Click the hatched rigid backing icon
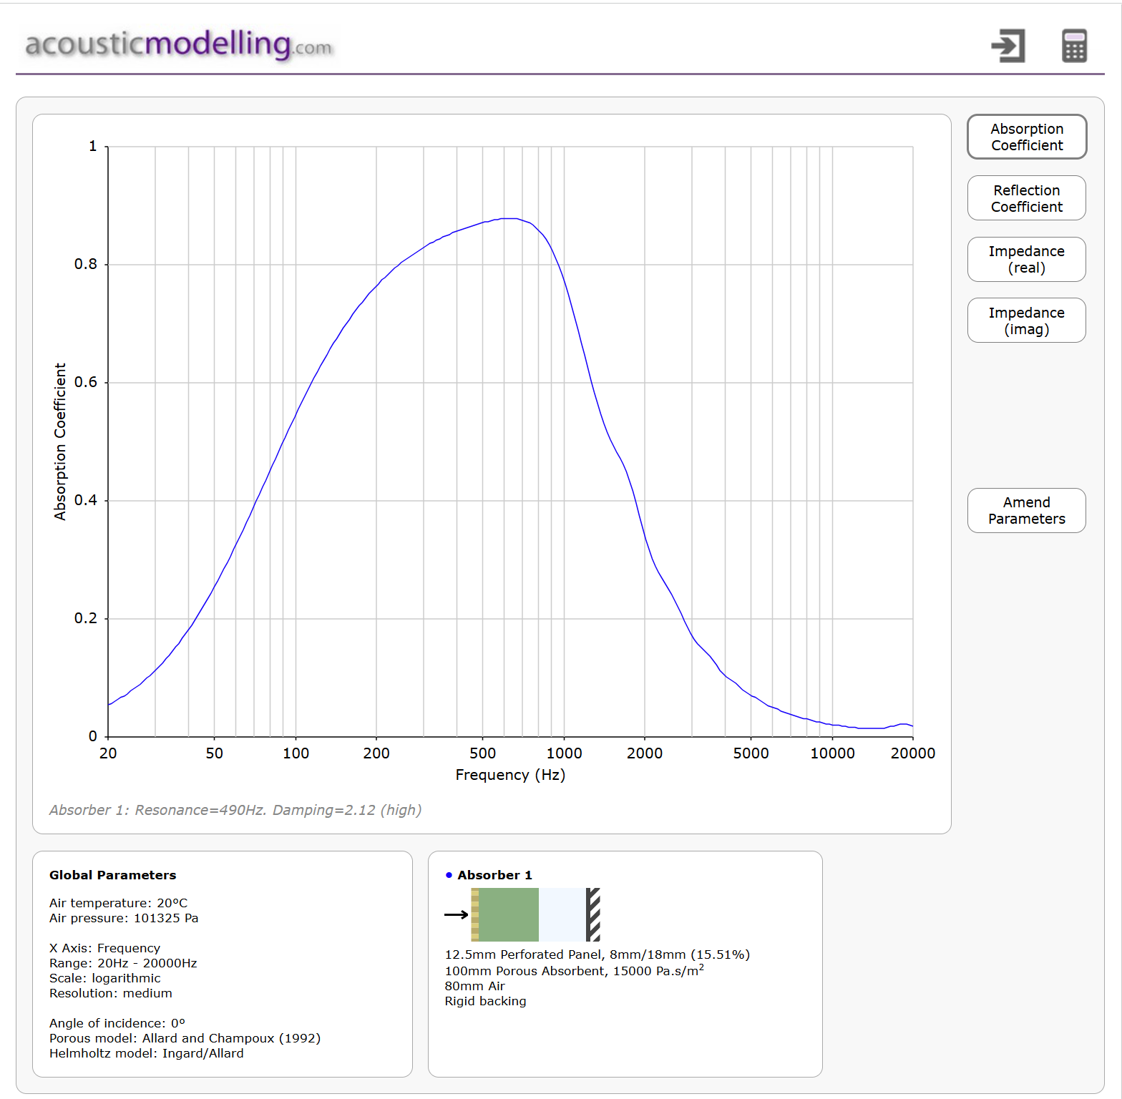The height and width of the screenshot is (1099, 1122). [593, 914]
